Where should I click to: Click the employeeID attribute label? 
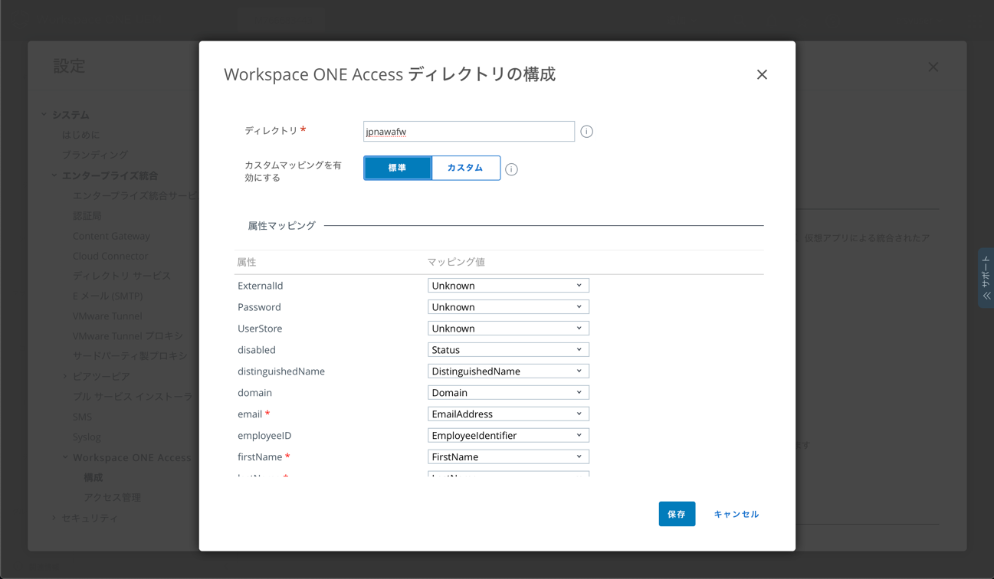pos(264,436)
